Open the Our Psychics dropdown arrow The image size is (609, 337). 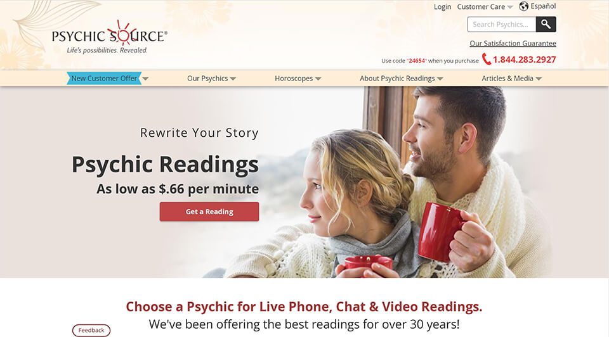(x=233, y=79)
